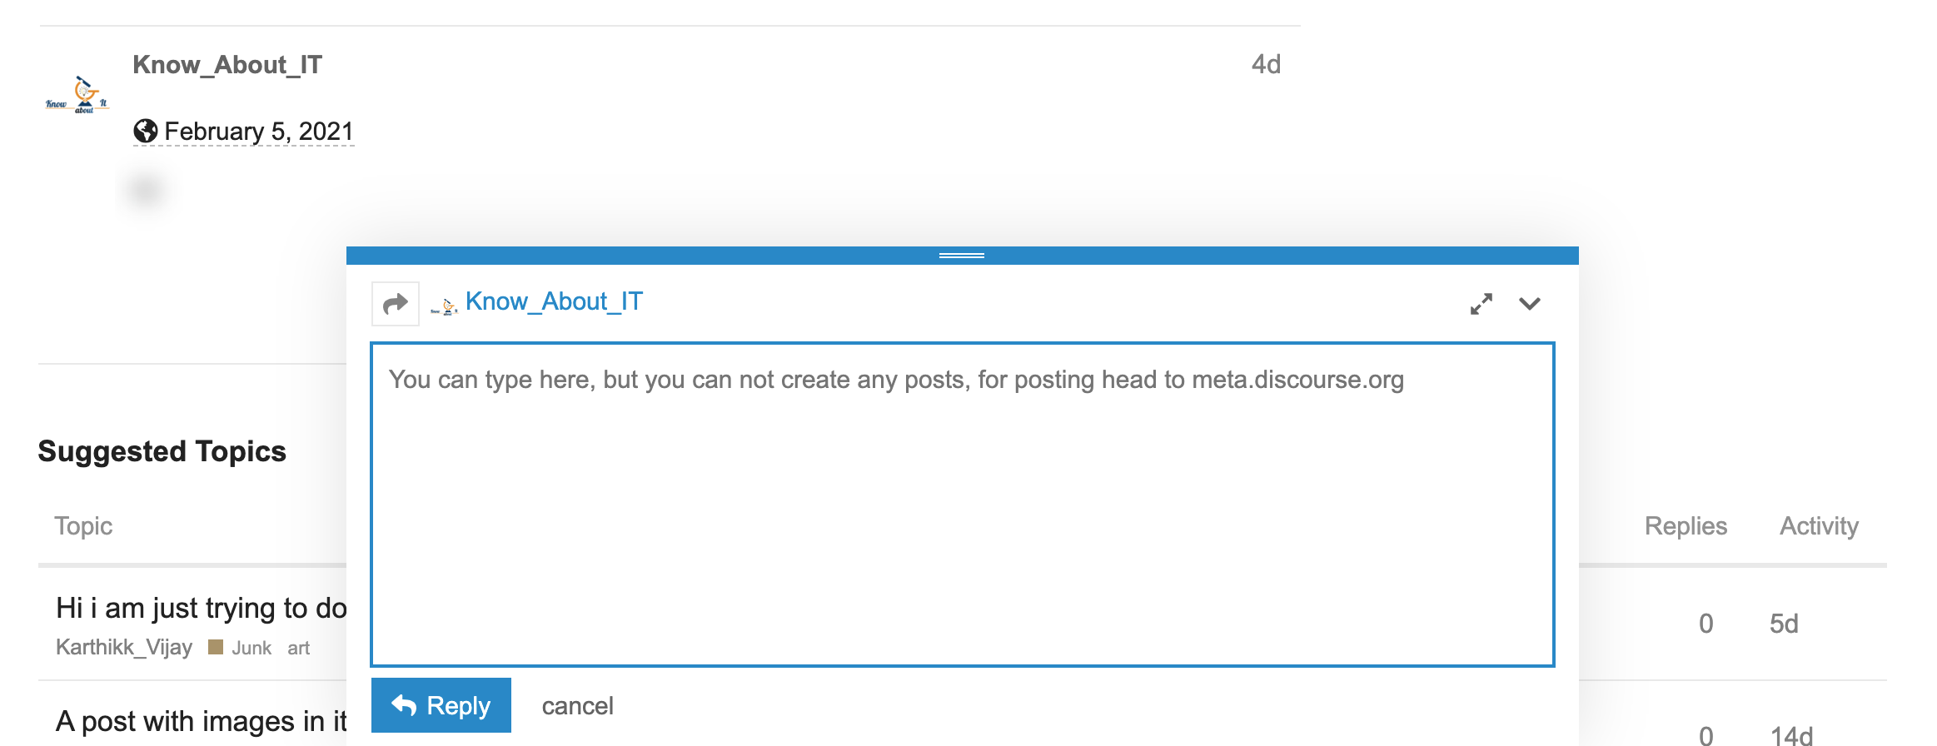
Task: Open topic "Hi i am just trying to do"
Action: [x=201, y=609]
